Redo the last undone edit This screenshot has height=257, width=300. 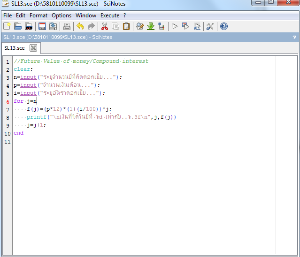(91, 26)
